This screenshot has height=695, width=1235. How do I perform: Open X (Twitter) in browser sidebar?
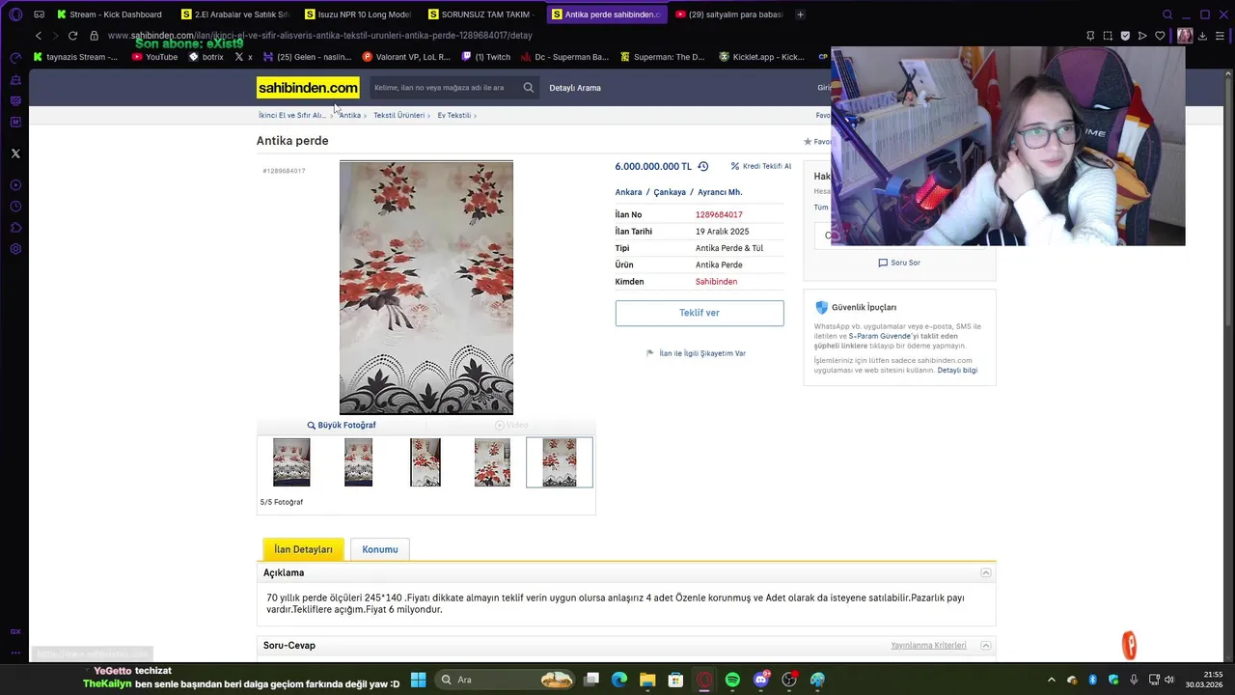pos(15,153)
